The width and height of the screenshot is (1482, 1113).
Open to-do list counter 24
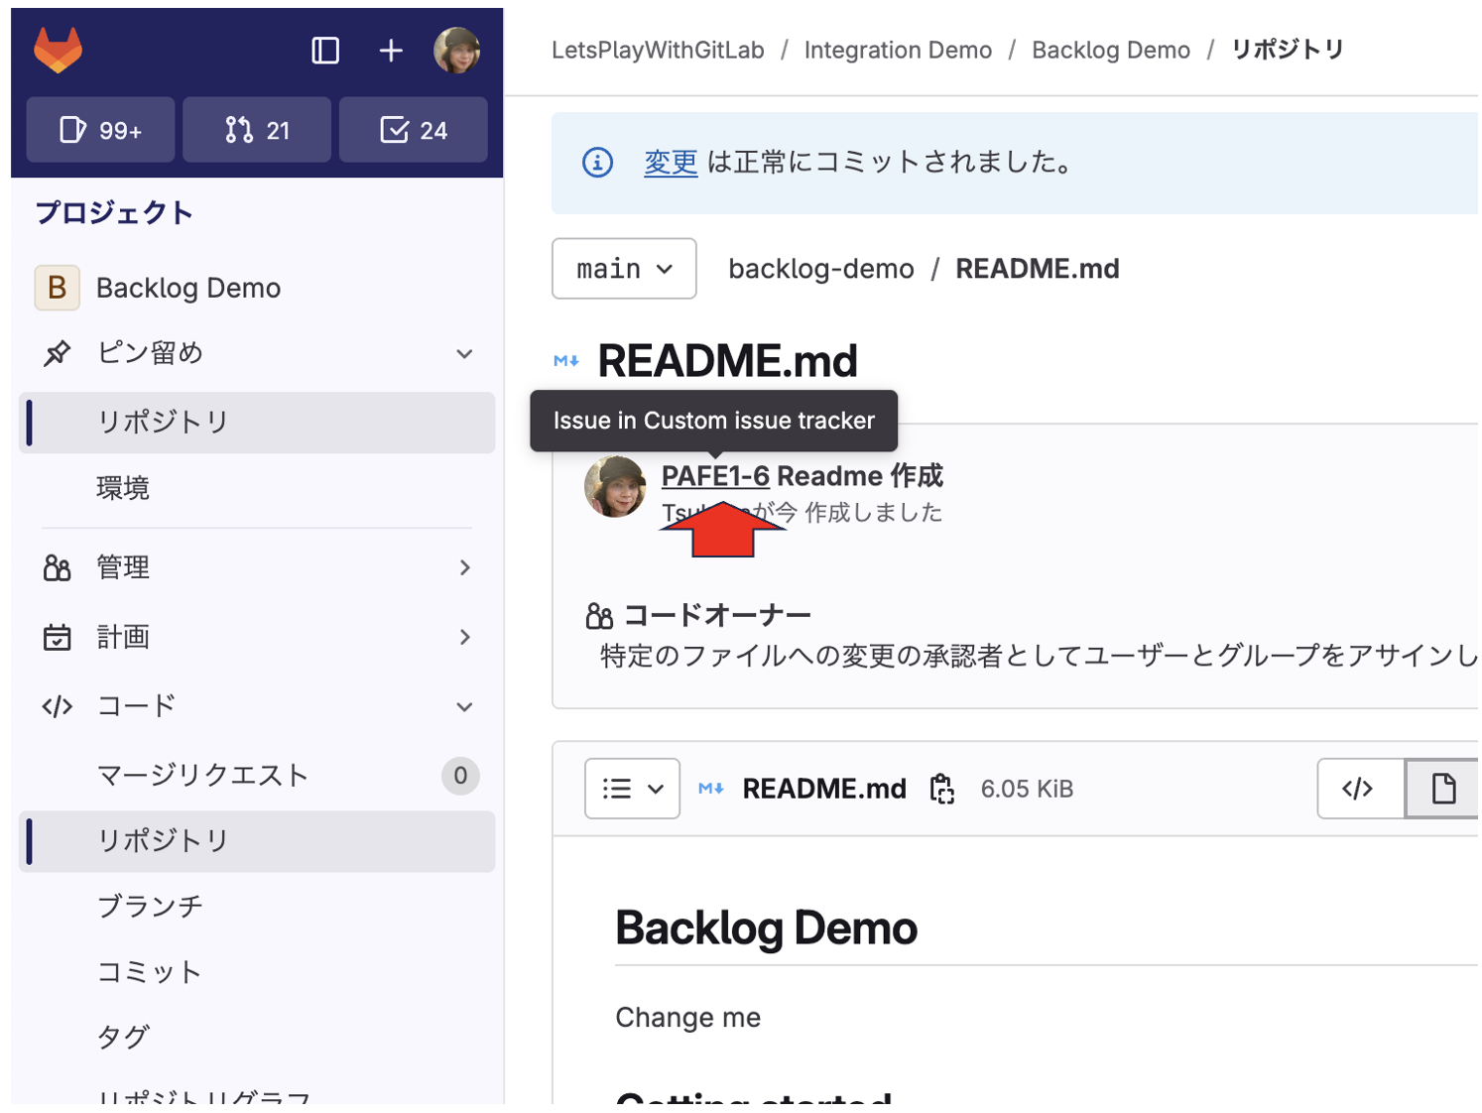tap(414, 130)
